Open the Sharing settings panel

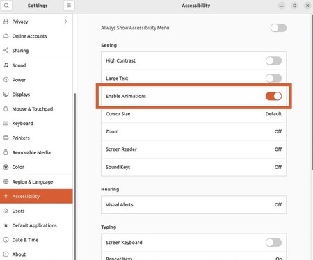(x=36, y=51)
